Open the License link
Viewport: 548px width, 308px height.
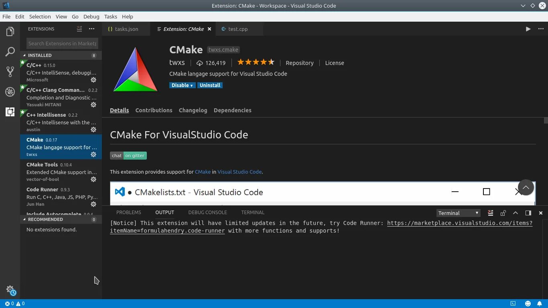click(335, 63)
